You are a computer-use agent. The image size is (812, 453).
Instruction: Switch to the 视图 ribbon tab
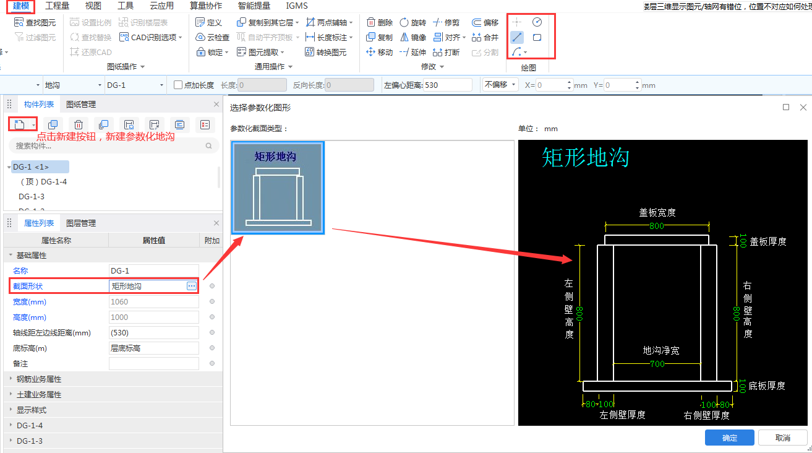click(93, 6)
